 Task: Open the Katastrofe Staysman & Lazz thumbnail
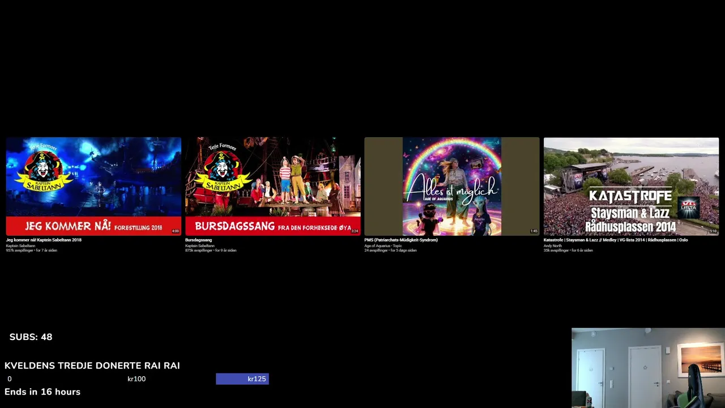(x=631, y=186)
